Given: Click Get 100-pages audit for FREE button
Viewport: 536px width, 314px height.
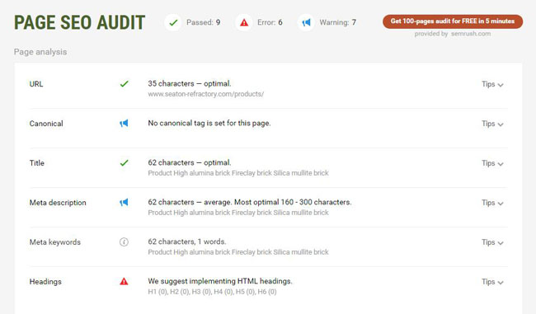Looking at the screenshot, I should click(x=453, y=21).
